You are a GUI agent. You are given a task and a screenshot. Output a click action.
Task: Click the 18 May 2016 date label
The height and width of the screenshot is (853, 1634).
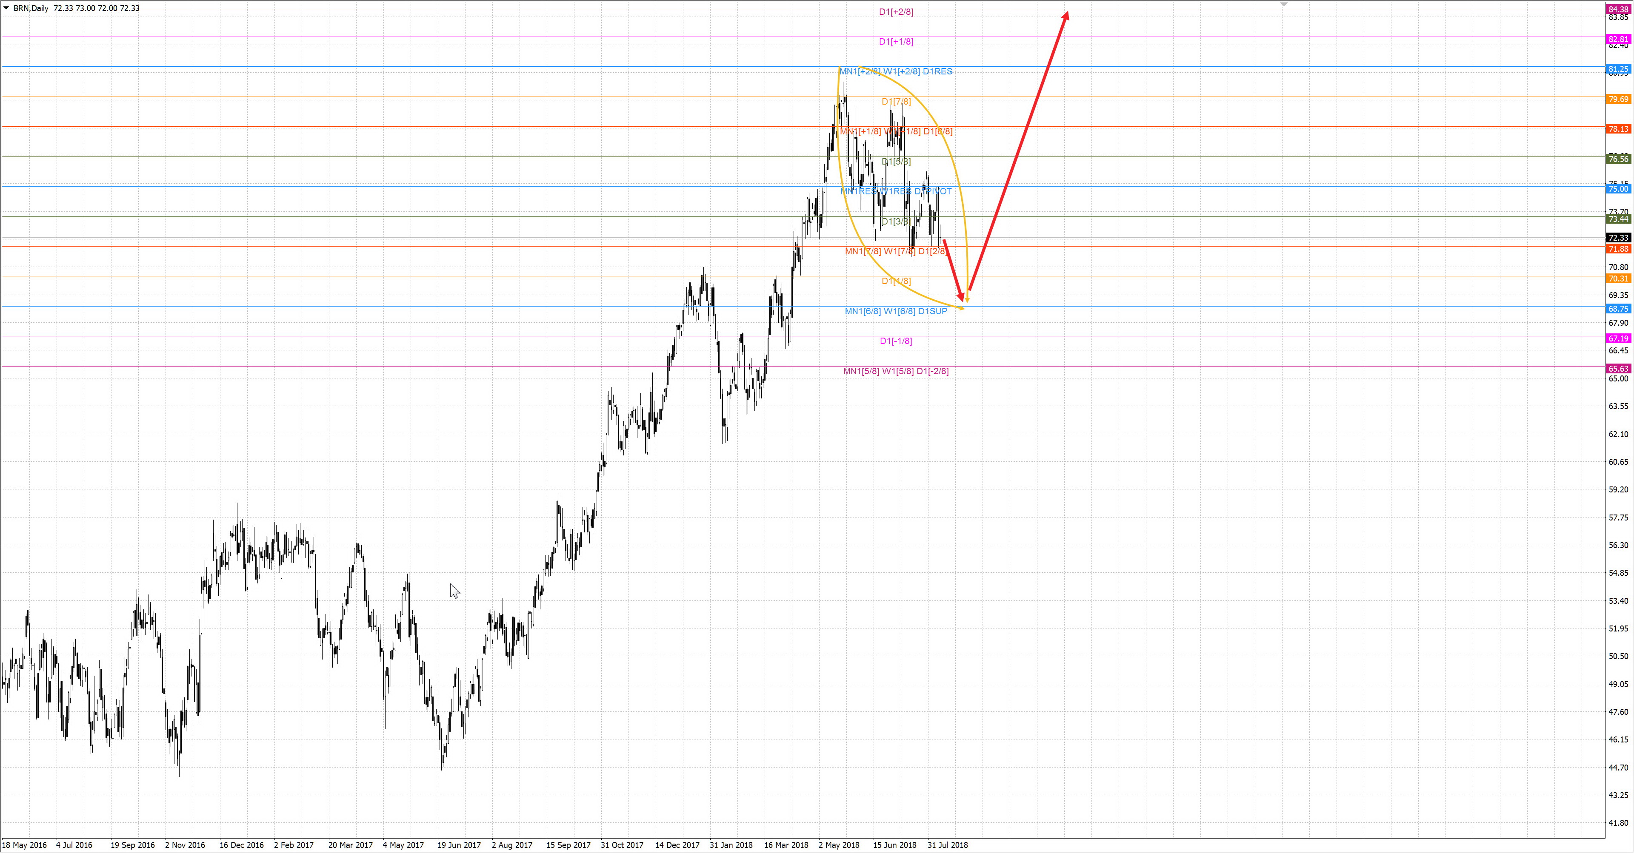(x=24, y=845)
